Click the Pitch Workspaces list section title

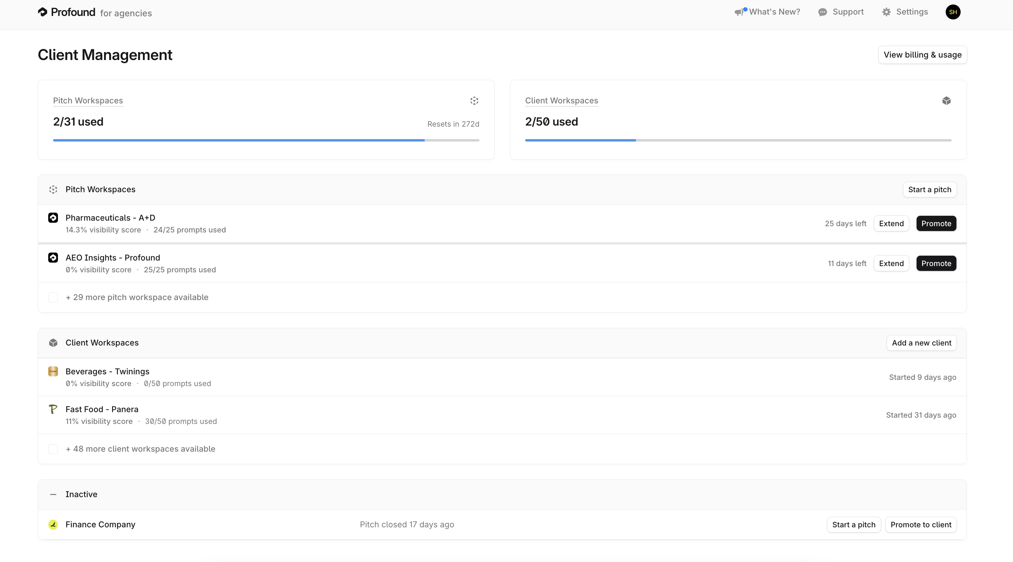(x=100, y=189)
